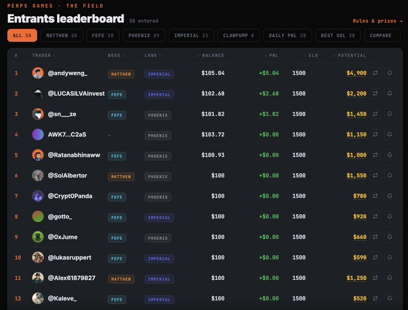Click the bell icon for @lukasruppert
Image resolution: width=408 pixels, height=310 pixels.
tap(389, 257)
